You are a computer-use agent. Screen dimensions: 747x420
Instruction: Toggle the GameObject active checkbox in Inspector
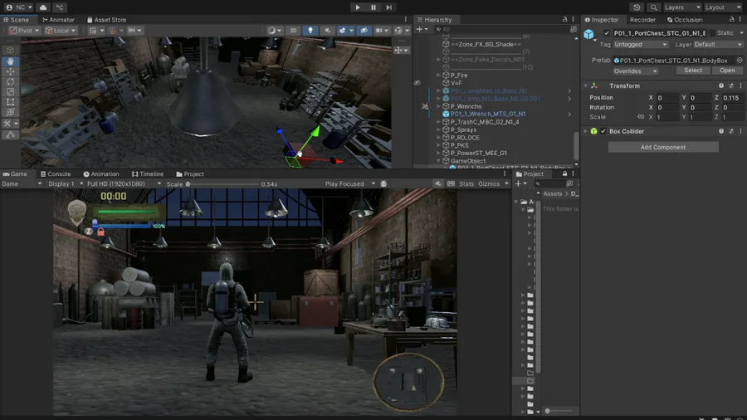click(x=607, y=33)
